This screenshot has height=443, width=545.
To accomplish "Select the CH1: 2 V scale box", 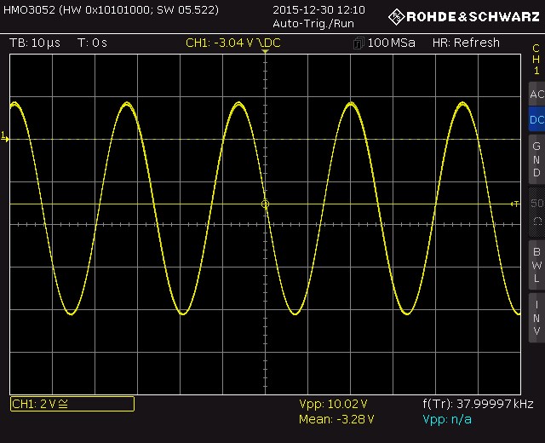I will click(x=72, y=404).
